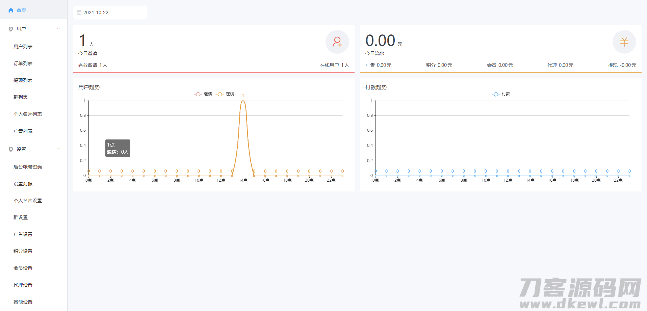Open 代理设置 in the settings menu
Screen dimensions: 647x311
[23, 285]
